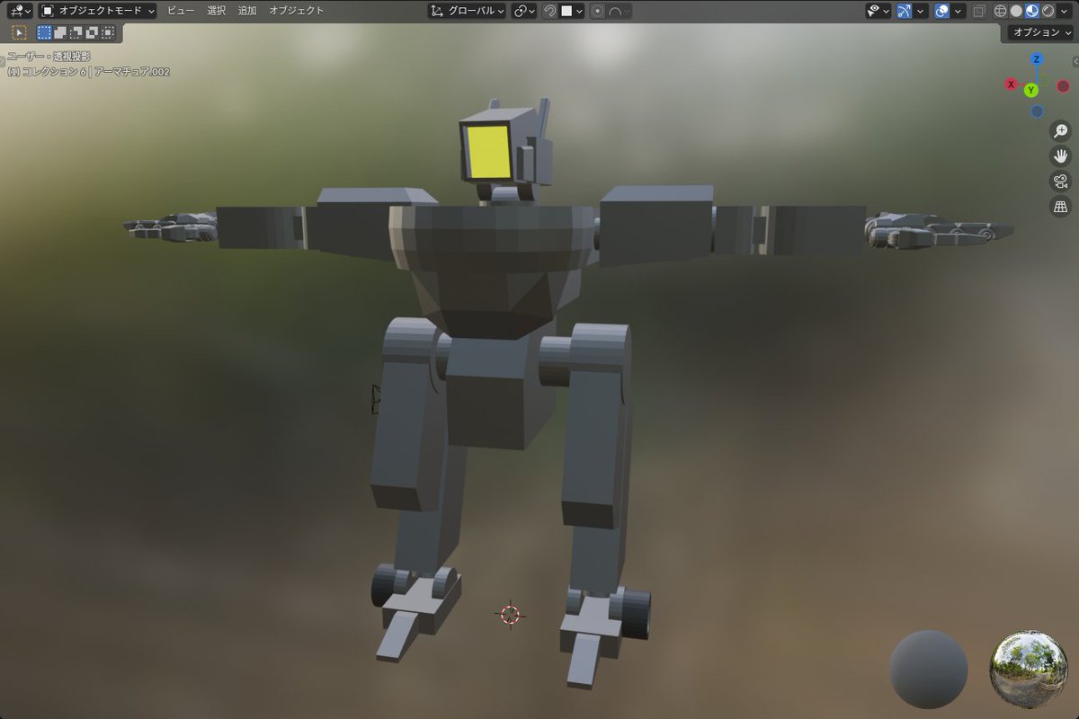Click the zoom view magnifier button
The width and height of the screenshot is (1079, 719).
click(1060, 131)
